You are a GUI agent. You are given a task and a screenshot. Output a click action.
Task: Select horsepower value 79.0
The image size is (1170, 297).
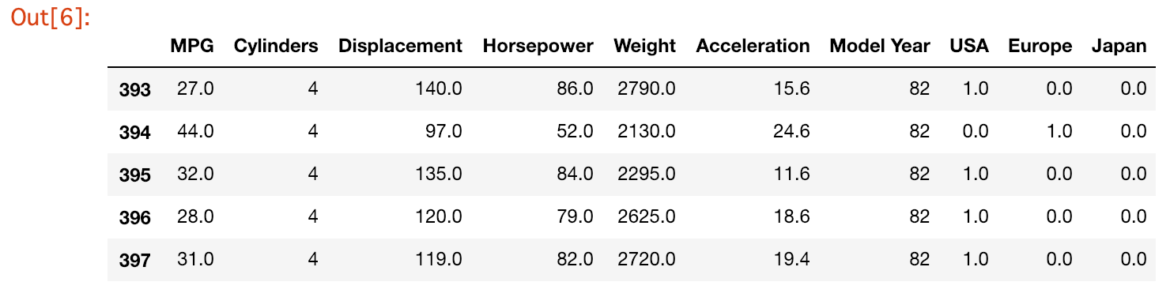pyautogui.click(x=575, y=216)
